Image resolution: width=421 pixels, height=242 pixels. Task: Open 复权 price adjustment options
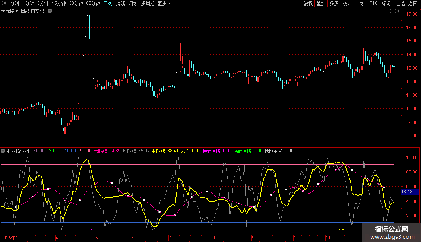pos(308,4)
